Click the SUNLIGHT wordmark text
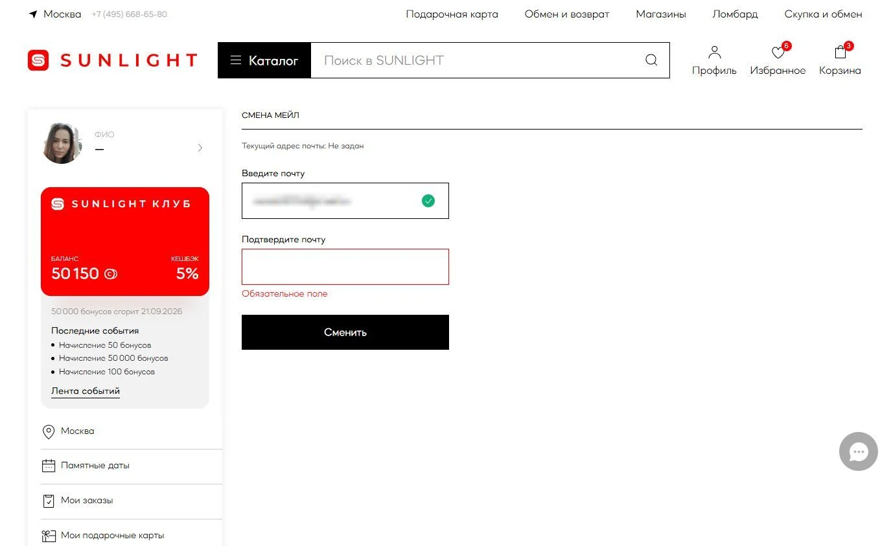891x546 pixels. [x=128, y=60]
